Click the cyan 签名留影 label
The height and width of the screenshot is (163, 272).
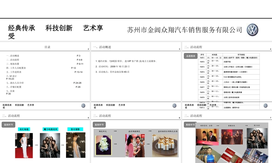click(75, 129)
